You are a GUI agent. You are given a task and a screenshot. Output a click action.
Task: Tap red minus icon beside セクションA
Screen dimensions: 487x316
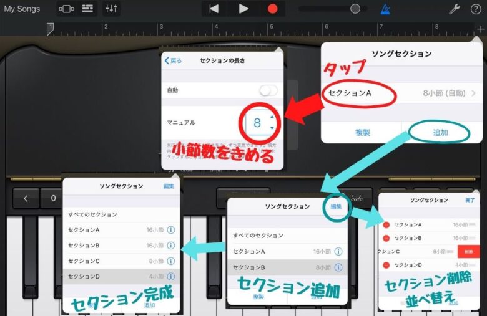(386, 225)
